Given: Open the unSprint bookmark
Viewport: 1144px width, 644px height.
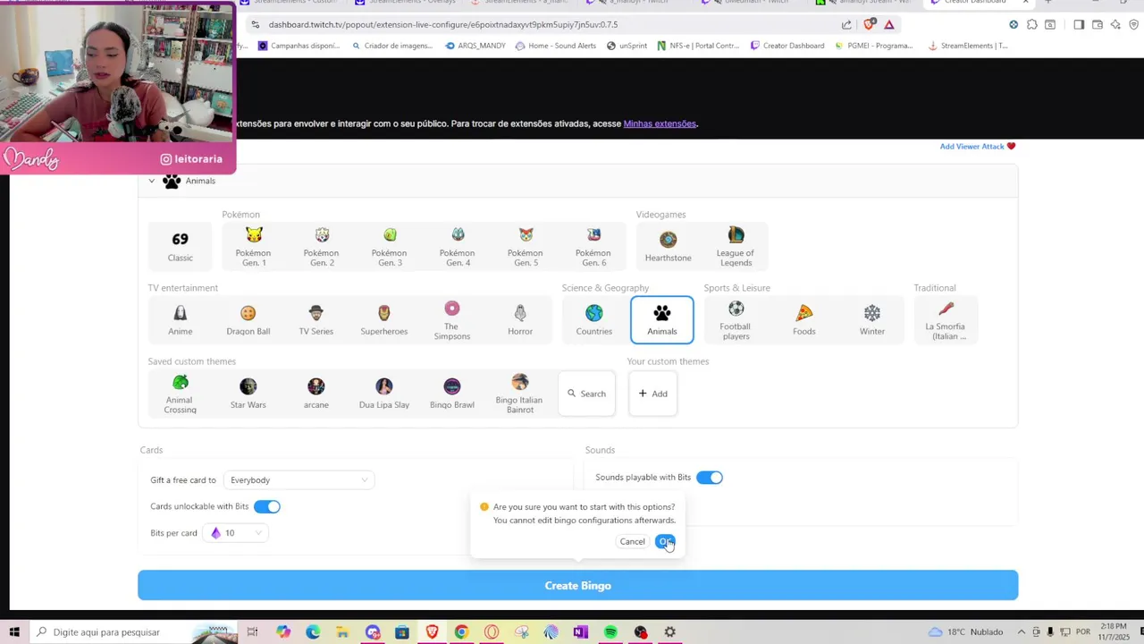Looking at the screenshot, I should 627,46.
